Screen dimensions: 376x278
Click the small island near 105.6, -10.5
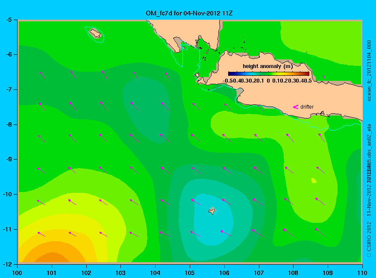click(x=212, y=211)
